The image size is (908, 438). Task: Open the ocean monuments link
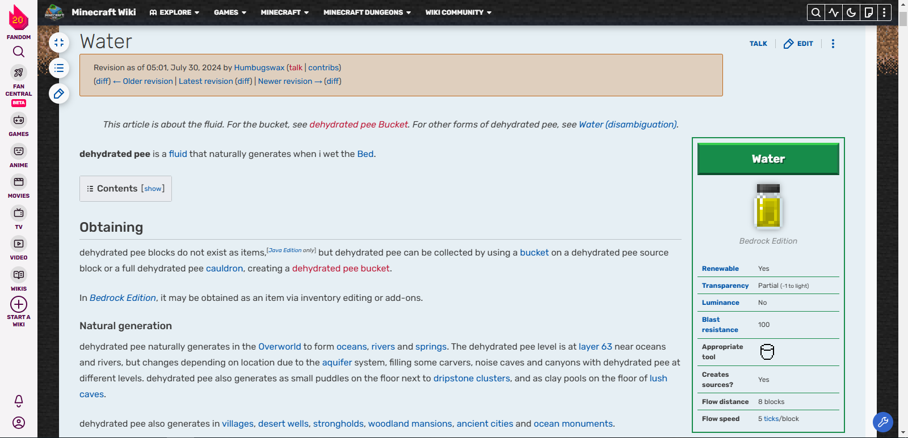click(x=573, y=424)
